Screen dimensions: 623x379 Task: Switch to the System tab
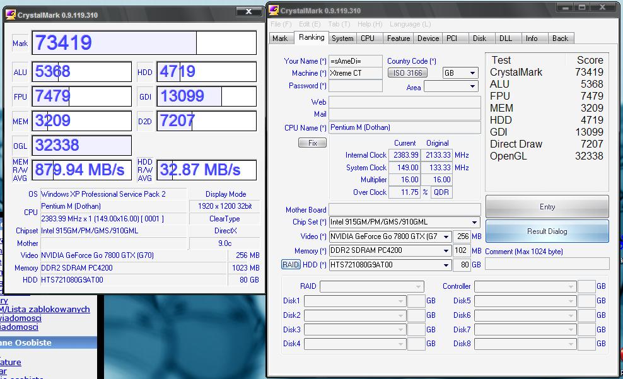click(x=342, y=38)
